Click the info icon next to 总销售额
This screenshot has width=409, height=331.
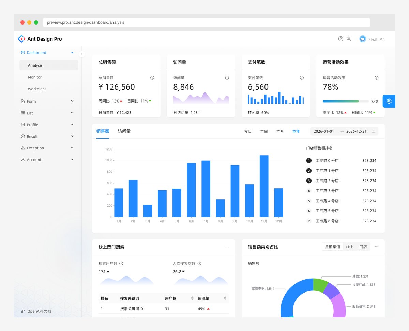tap(152, 78)
